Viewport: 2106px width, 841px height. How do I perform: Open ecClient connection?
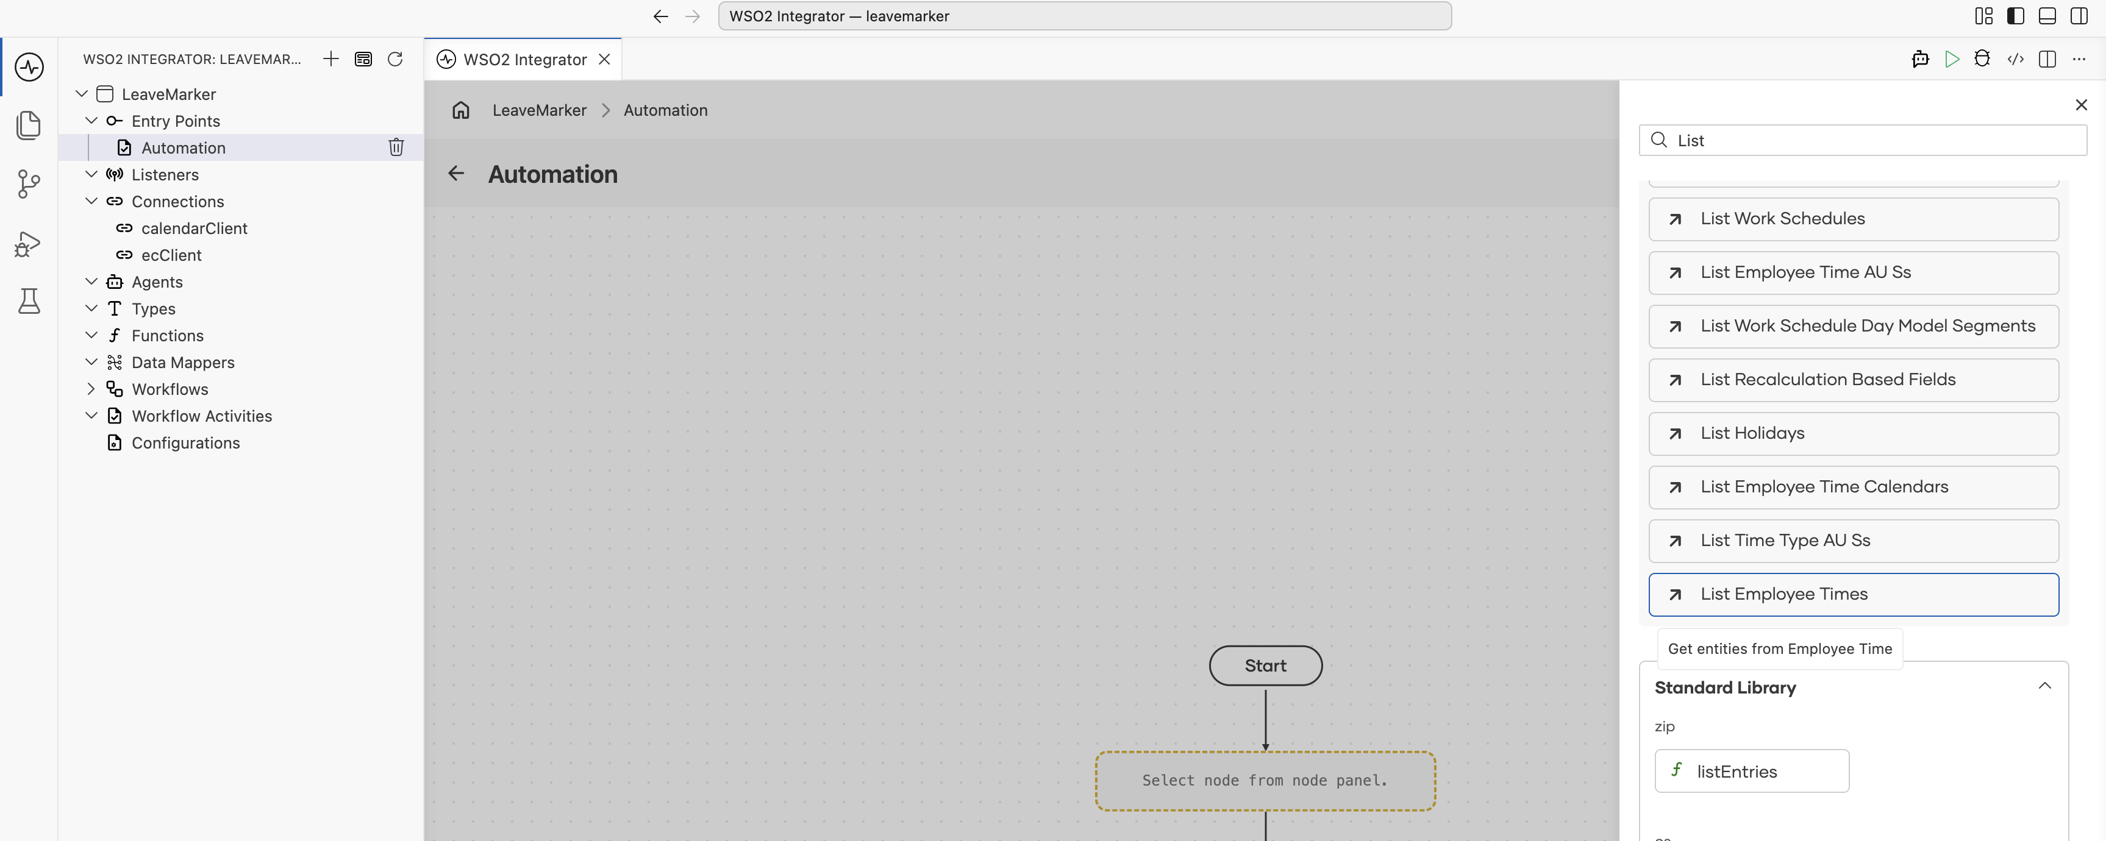(x=171, y=255)
